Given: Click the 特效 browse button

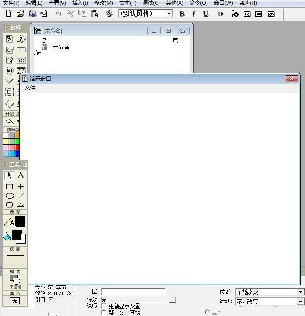Looking at the screenshot, I should point(173,300).
